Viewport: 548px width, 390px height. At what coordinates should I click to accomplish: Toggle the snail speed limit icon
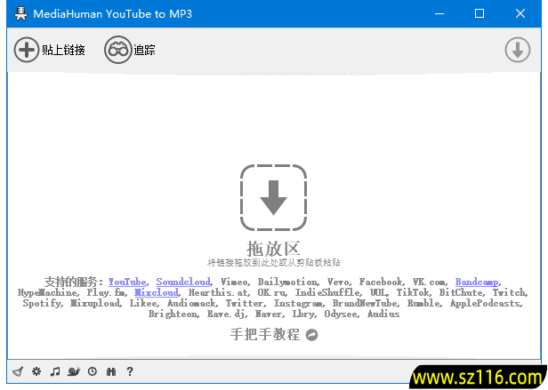tap(74, 371)
